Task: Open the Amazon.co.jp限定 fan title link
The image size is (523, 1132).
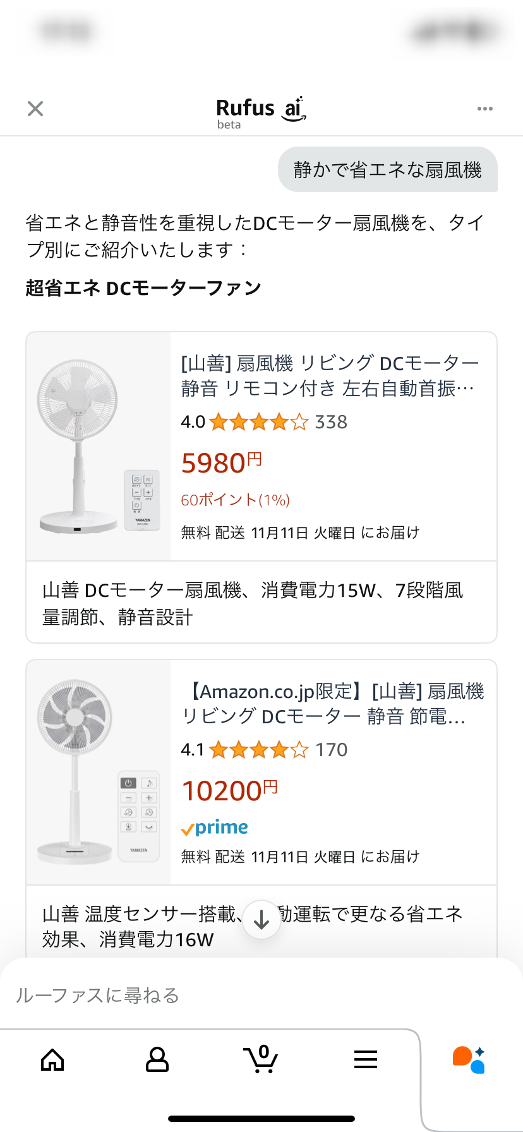Action: [332, 704]
